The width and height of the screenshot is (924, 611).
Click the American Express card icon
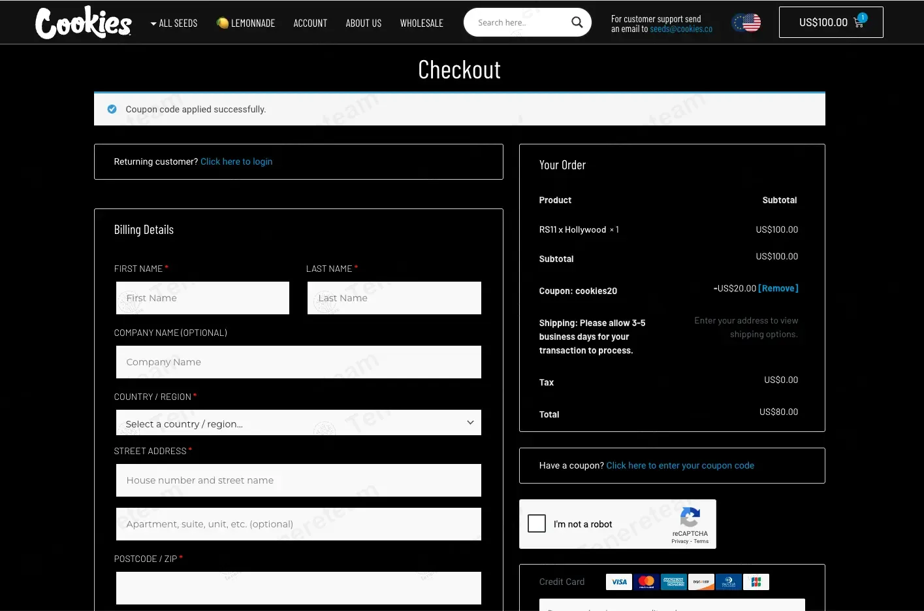(674, 582)
